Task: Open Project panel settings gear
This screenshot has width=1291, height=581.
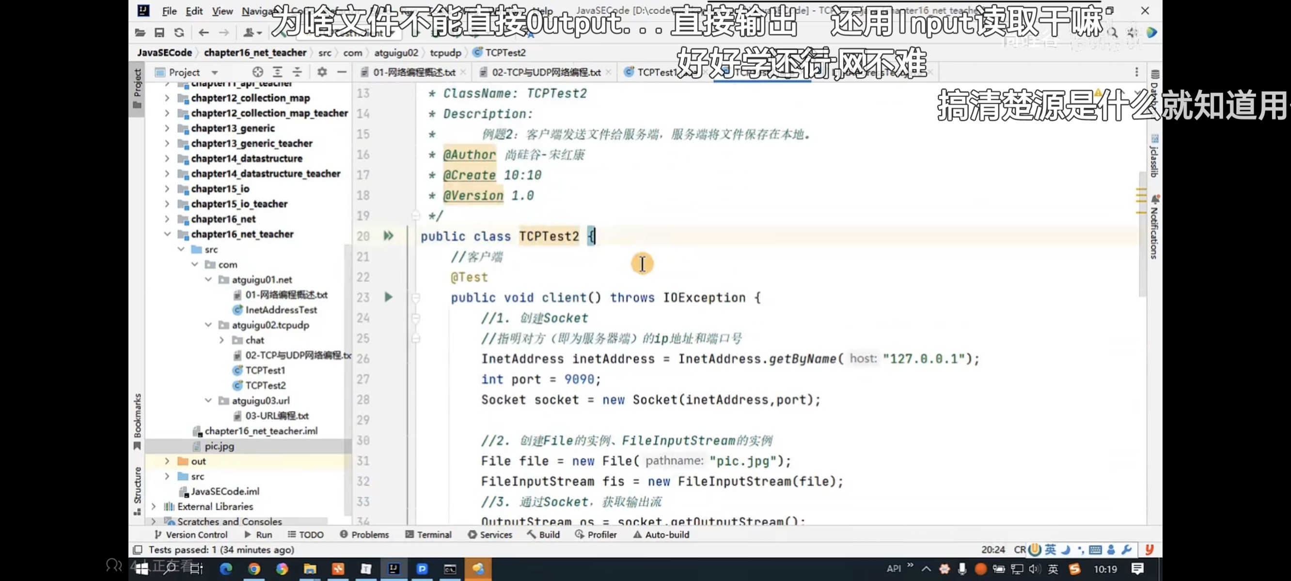Action: [x=322, y=72]
